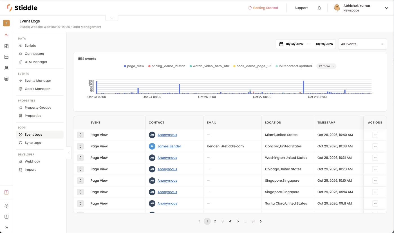This screenshot has width=394, height=233.
Task: Open actions menu for Miami row
Action: pyautogui.click(x=375, y=135)
